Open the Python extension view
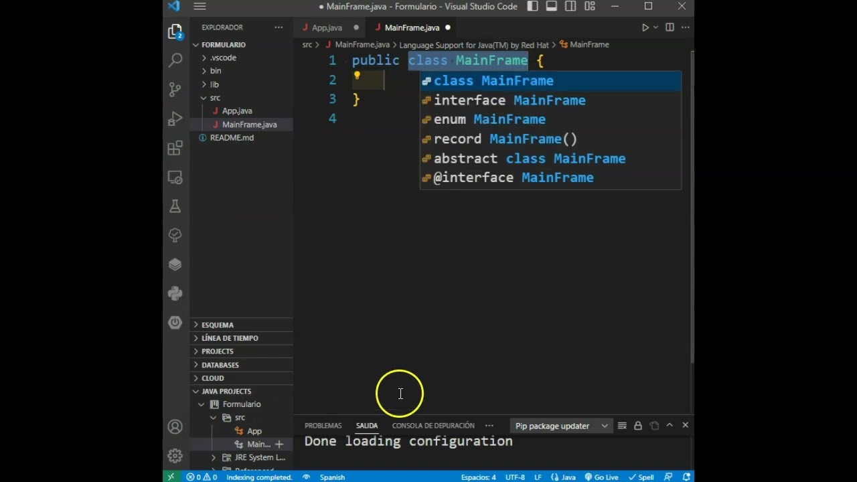857x482 pixels. coord(175,293)
